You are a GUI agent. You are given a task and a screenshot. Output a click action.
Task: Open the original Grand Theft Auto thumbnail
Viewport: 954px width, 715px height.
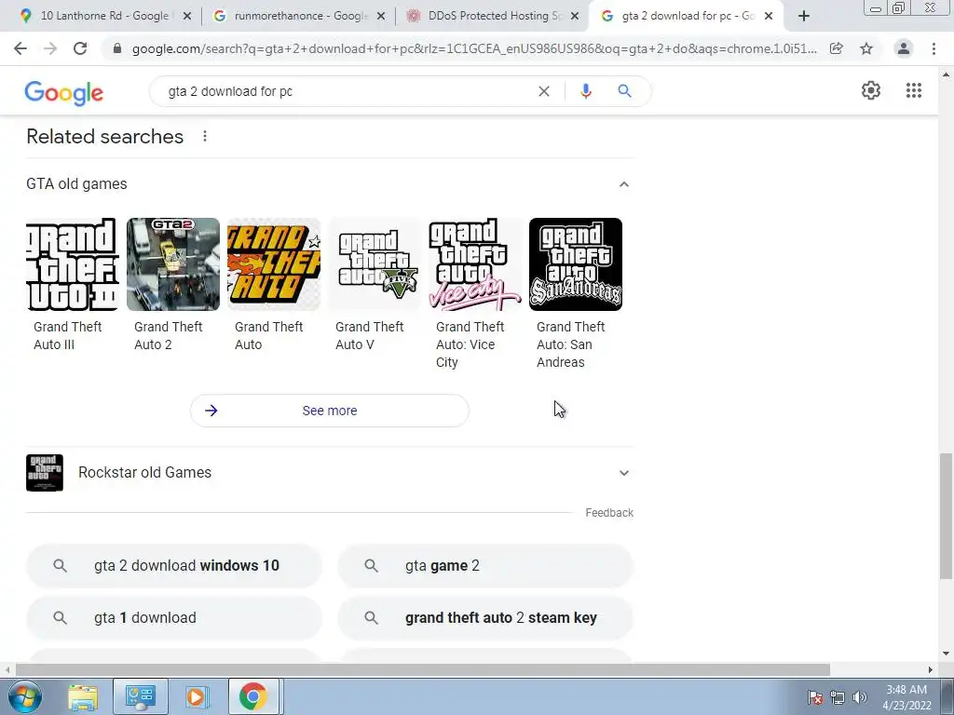tap(274, 264)
